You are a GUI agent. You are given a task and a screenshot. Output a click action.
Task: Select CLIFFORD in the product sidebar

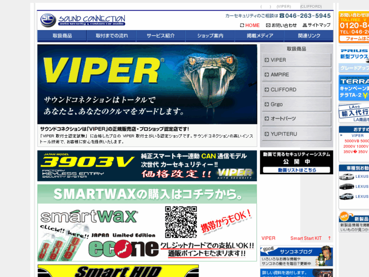(296, 89)
